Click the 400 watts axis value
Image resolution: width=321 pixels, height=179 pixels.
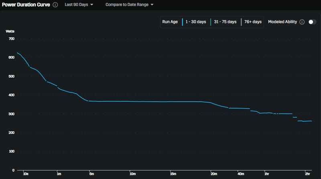click(12, 95)
